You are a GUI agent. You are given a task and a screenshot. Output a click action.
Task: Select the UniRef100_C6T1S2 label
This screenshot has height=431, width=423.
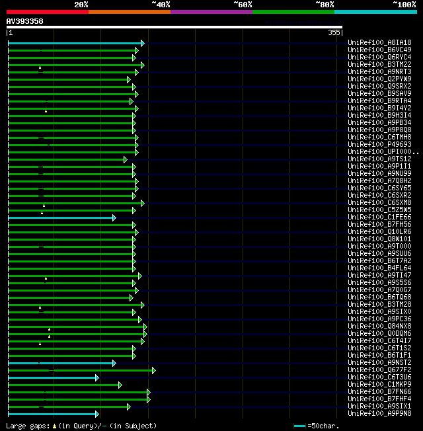pos(379,348)
